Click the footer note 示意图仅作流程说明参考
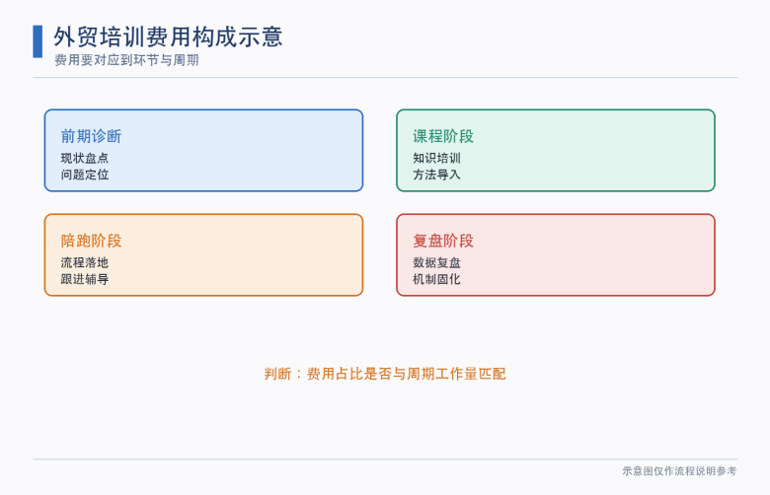Viewport: 770px width, 495px height. (x=679, y=471)
